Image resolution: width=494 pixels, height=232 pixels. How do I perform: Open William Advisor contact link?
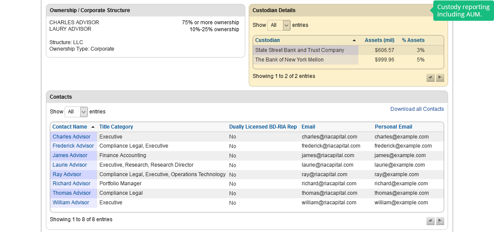point(71,203)
